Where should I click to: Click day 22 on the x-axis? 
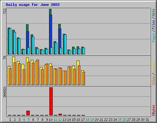click(x=106, y=120)
